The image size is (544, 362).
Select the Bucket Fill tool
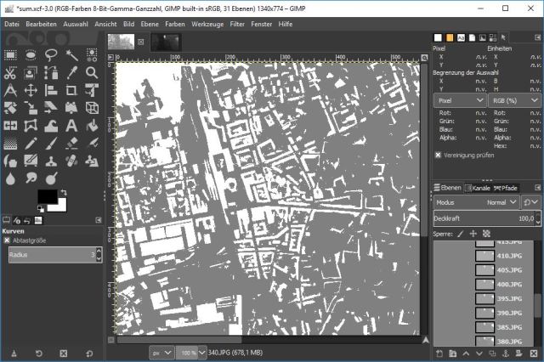click(92, 126)
